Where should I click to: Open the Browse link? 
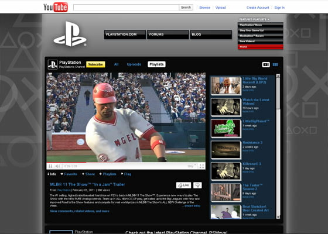(205, 8)
